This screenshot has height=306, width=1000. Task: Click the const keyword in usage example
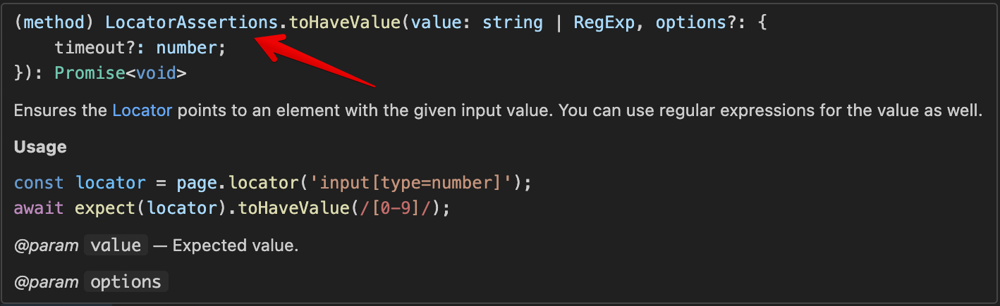click(x=39, y=183)
